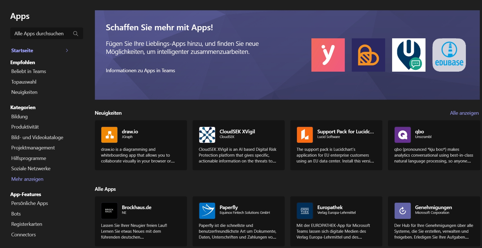The height and width of the screenshot is (248, 482).
Task: Click the Equinox Fintech Solutions GmbH label
Action: 245,213
